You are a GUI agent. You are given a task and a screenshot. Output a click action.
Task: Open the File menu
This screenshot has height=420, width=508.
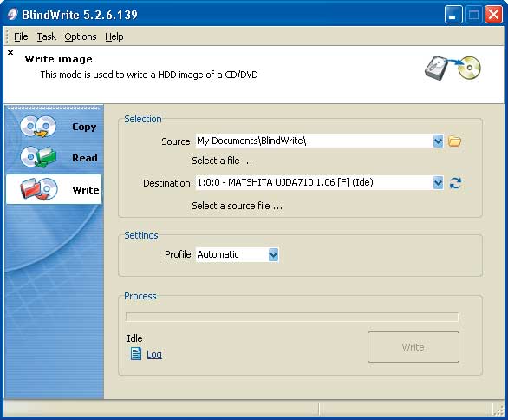(21, 36)
